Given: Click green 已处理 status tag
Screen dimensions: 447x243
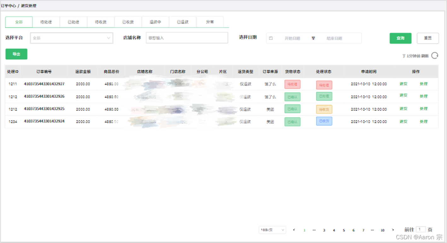Looking at the screenshot, I should tap(324, 96).
